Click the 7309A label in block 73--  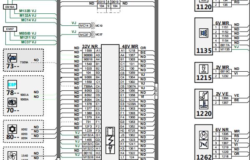(24, 62)
